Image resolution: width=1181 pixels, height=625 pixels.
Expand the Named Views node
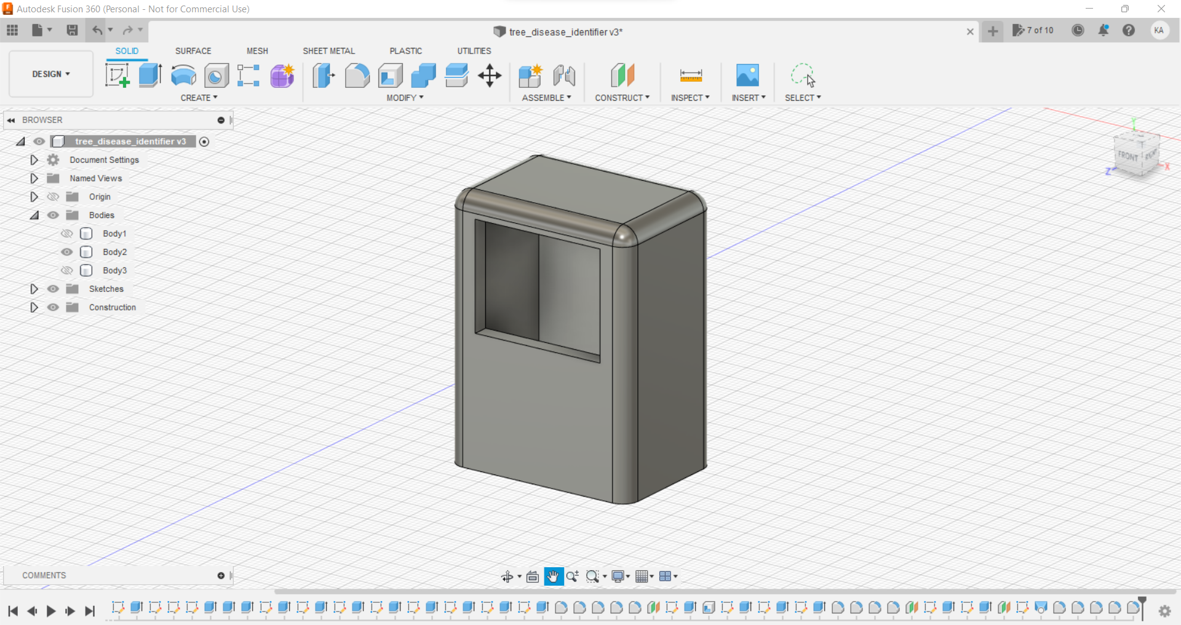(34, 178)
